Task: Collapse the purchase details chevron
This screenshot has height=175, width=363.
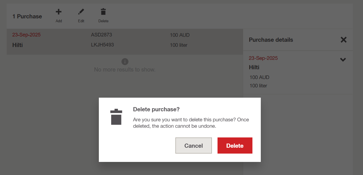Action: 343,60
